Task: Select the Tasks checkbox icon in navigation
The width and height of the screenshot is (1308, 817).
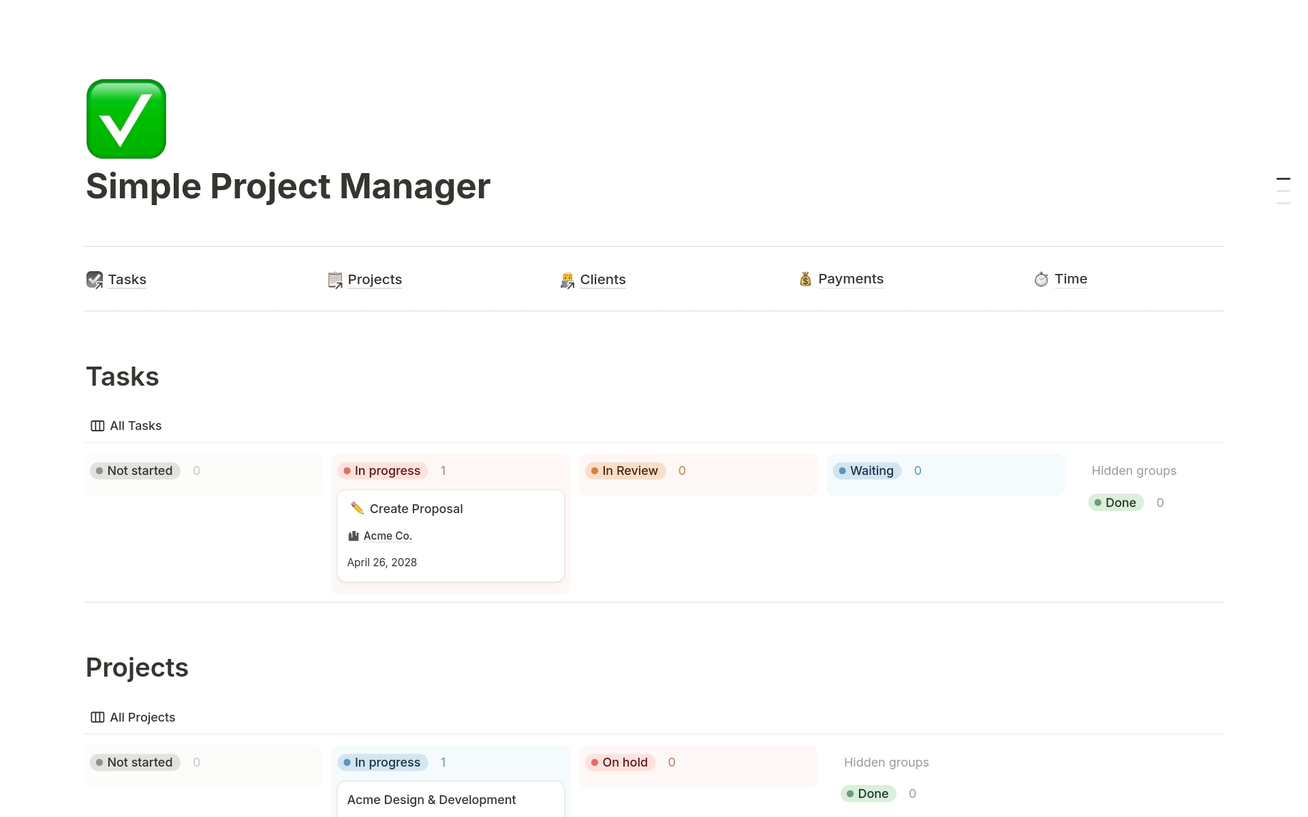Action: tap(95, 279)
